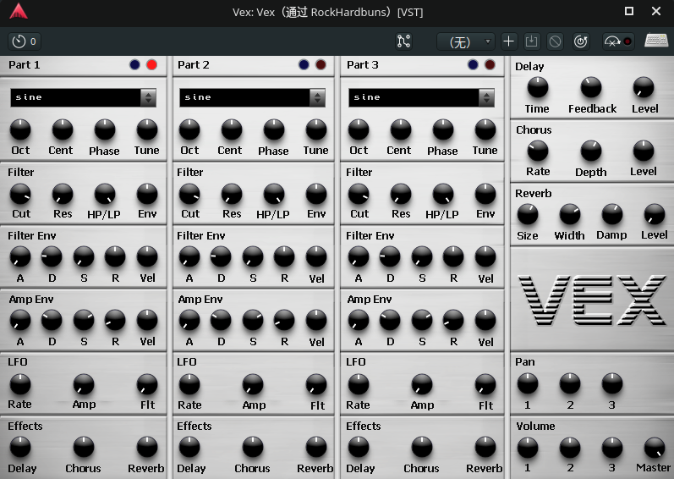Click the add preset plus icon
This screenshot has height=479, width=674.
tap(508, 41)
